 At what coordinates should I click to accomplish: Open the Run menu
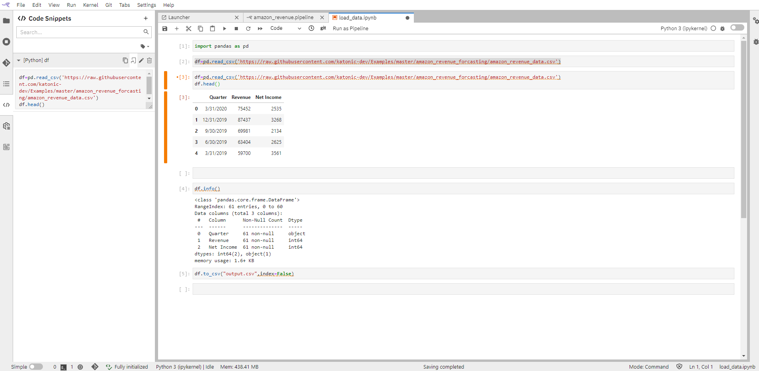tap(71, 5)
